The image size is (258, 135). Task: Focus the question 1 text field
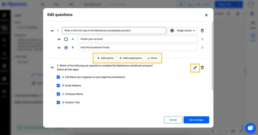114,31
